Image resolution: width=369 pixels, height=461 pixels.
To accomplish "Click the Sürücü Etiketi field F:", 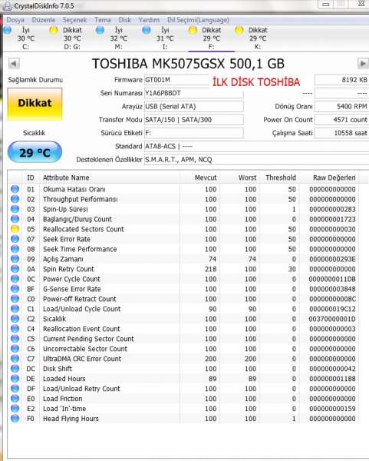I will tap(194, 133).
